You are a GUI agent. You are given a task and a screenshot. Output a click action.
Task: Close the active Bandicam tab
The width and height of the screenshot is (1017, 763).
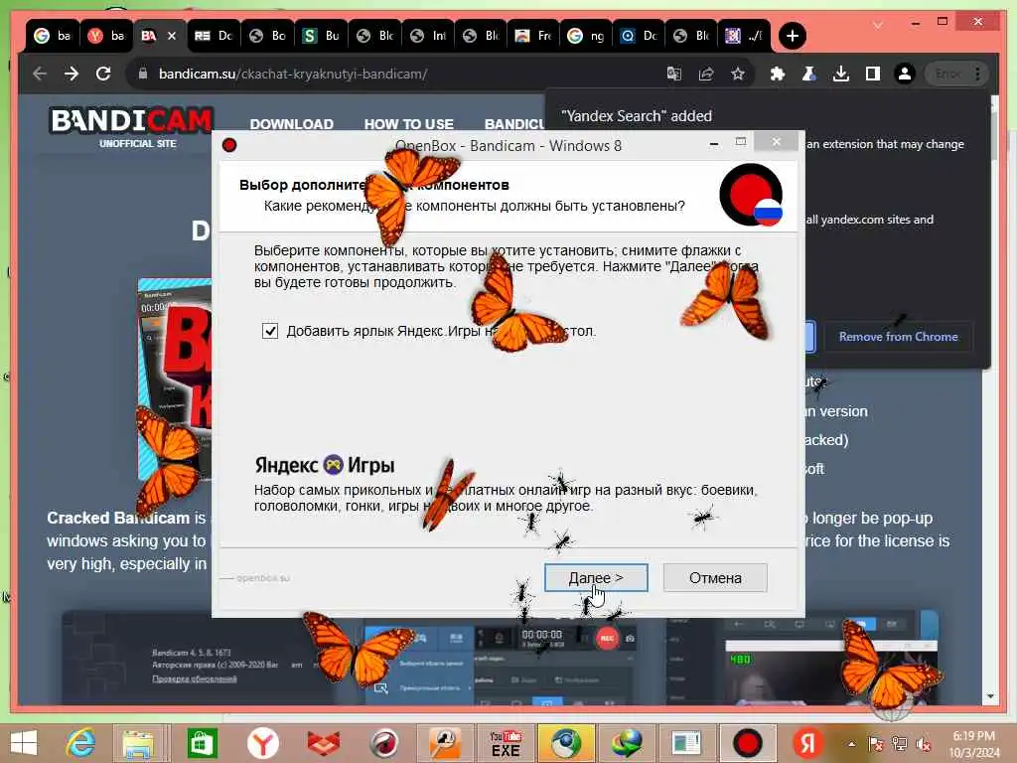pyautogui.click(x=172, y=36)
